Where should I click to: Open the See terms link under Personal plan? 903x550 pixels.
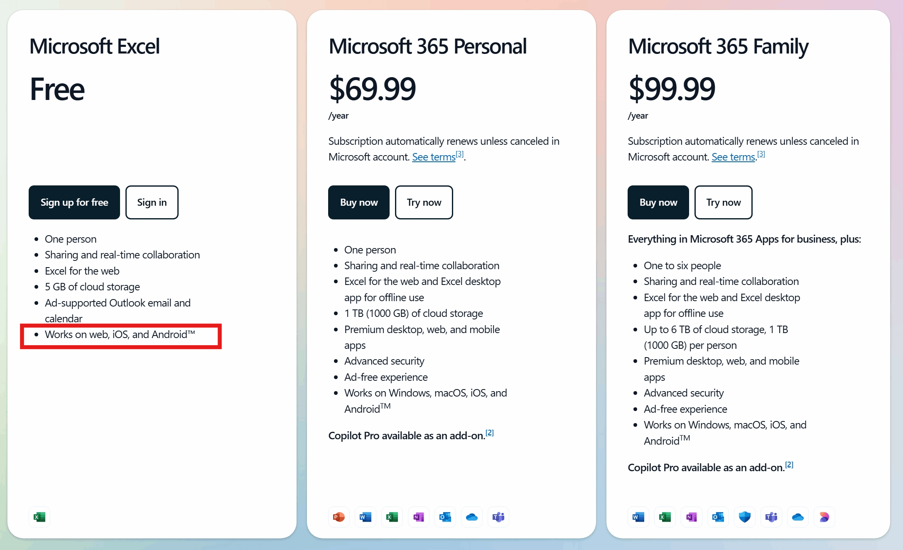click(434, 157)
